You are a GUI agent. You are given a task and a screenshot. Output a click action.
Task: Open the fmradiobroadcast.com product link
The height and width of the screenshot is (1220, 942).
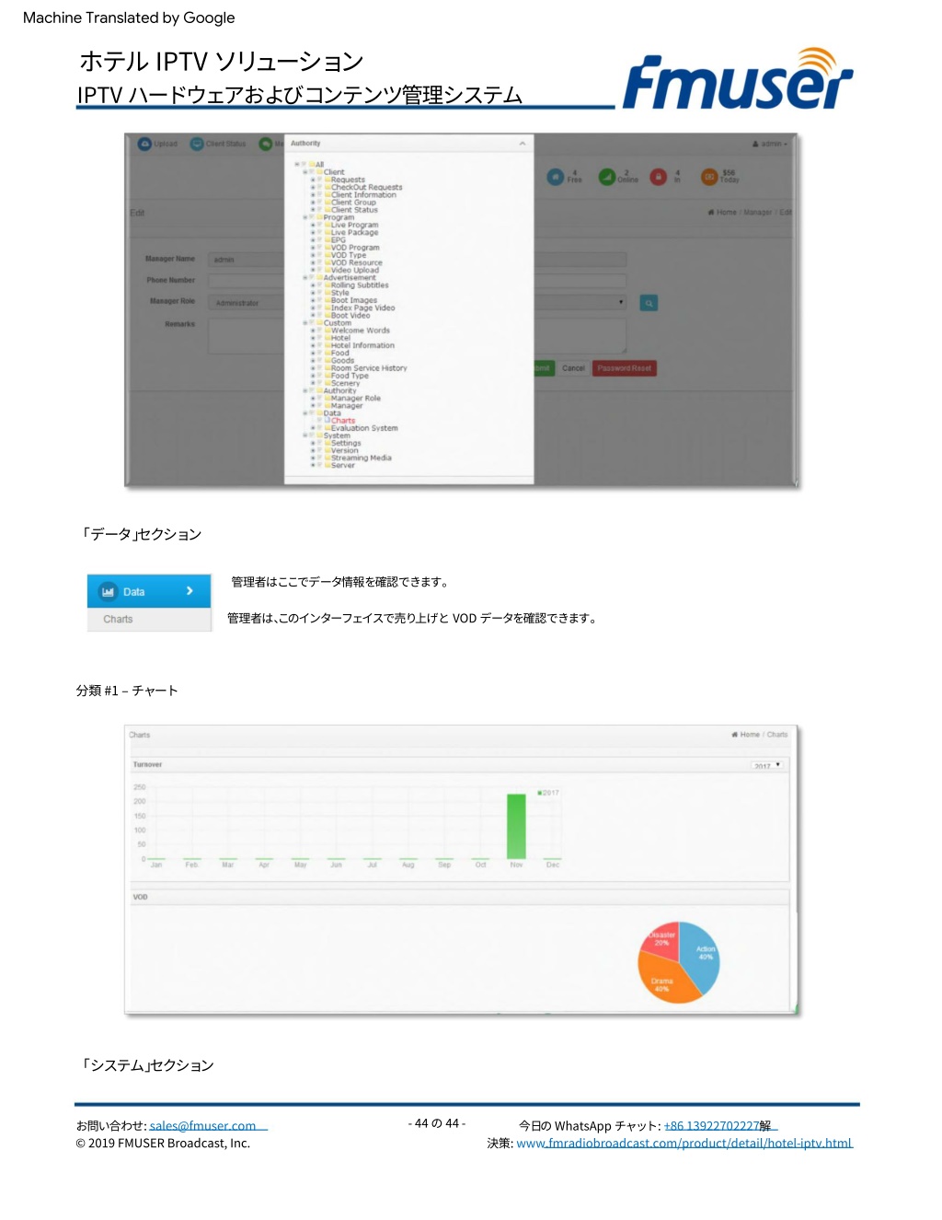click(684, 1144)
